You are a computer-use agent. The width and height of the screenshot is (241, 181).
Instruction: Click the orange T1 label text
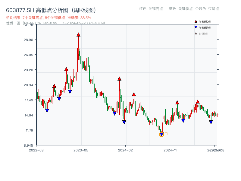click(167, 134)
